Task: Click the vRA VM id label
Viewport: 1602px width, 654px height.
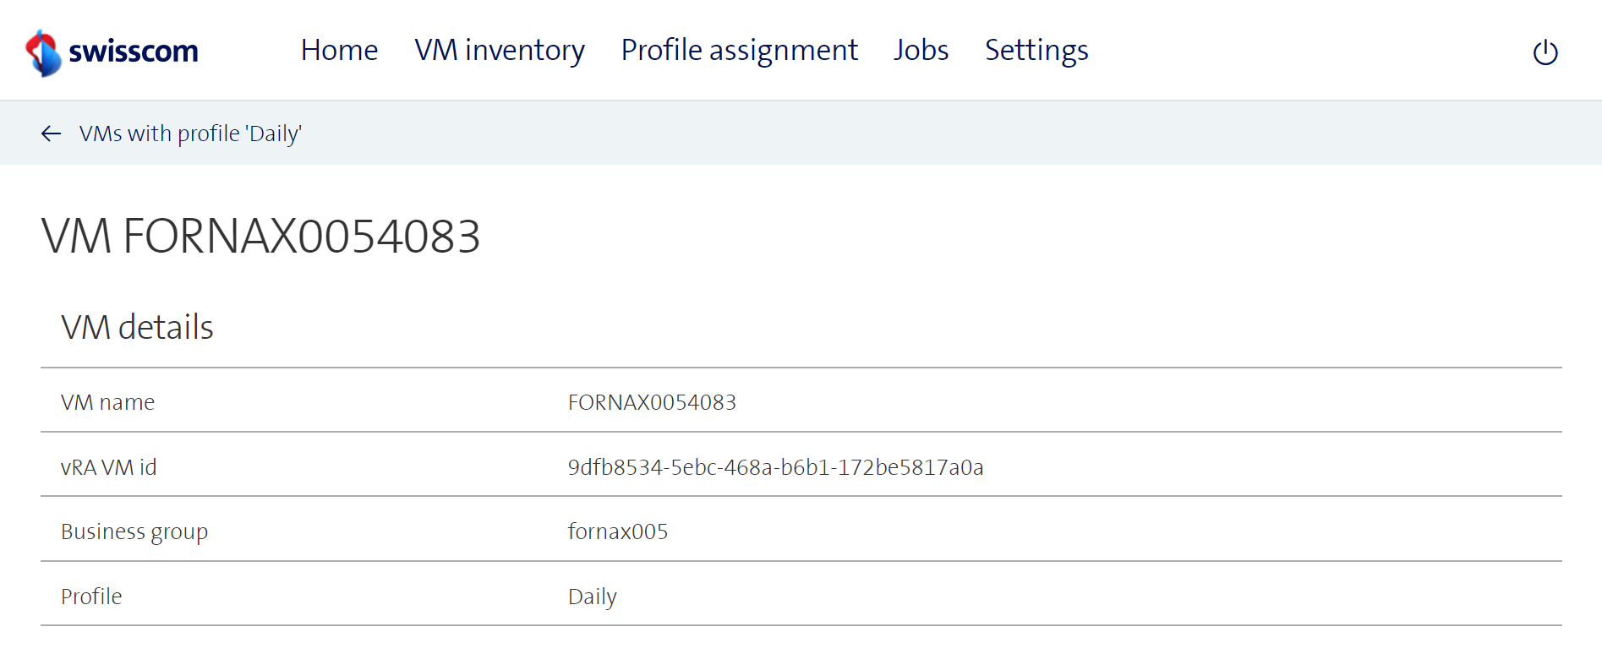Action: pyautogui.click(x=108, y=467)
